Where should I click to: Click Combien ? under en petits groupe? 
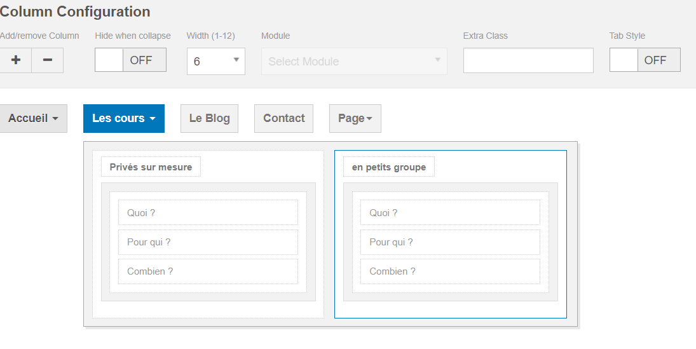tap(450, 271)
